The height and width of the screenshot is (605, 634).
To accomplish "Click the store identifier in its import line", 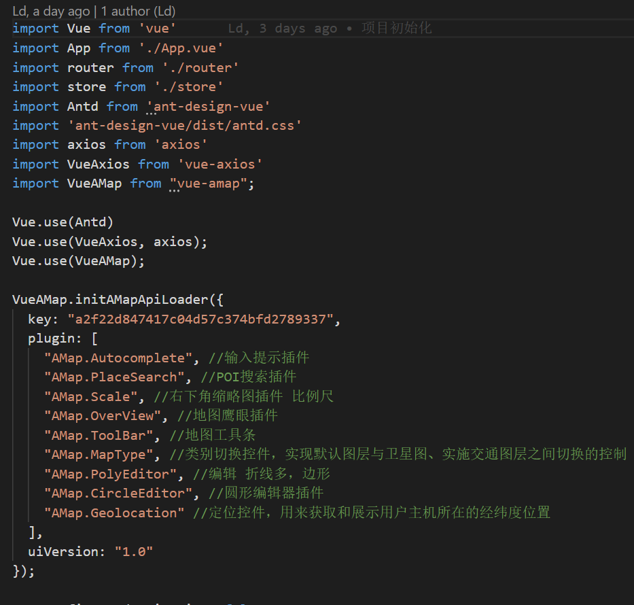I will tap(86, 87).
